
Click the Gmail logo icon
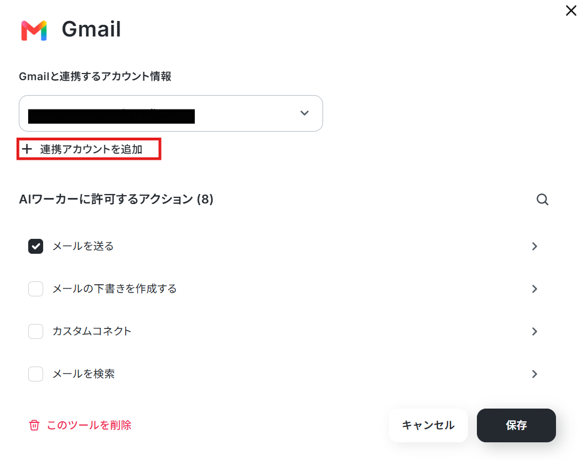(x=34, y=30)
